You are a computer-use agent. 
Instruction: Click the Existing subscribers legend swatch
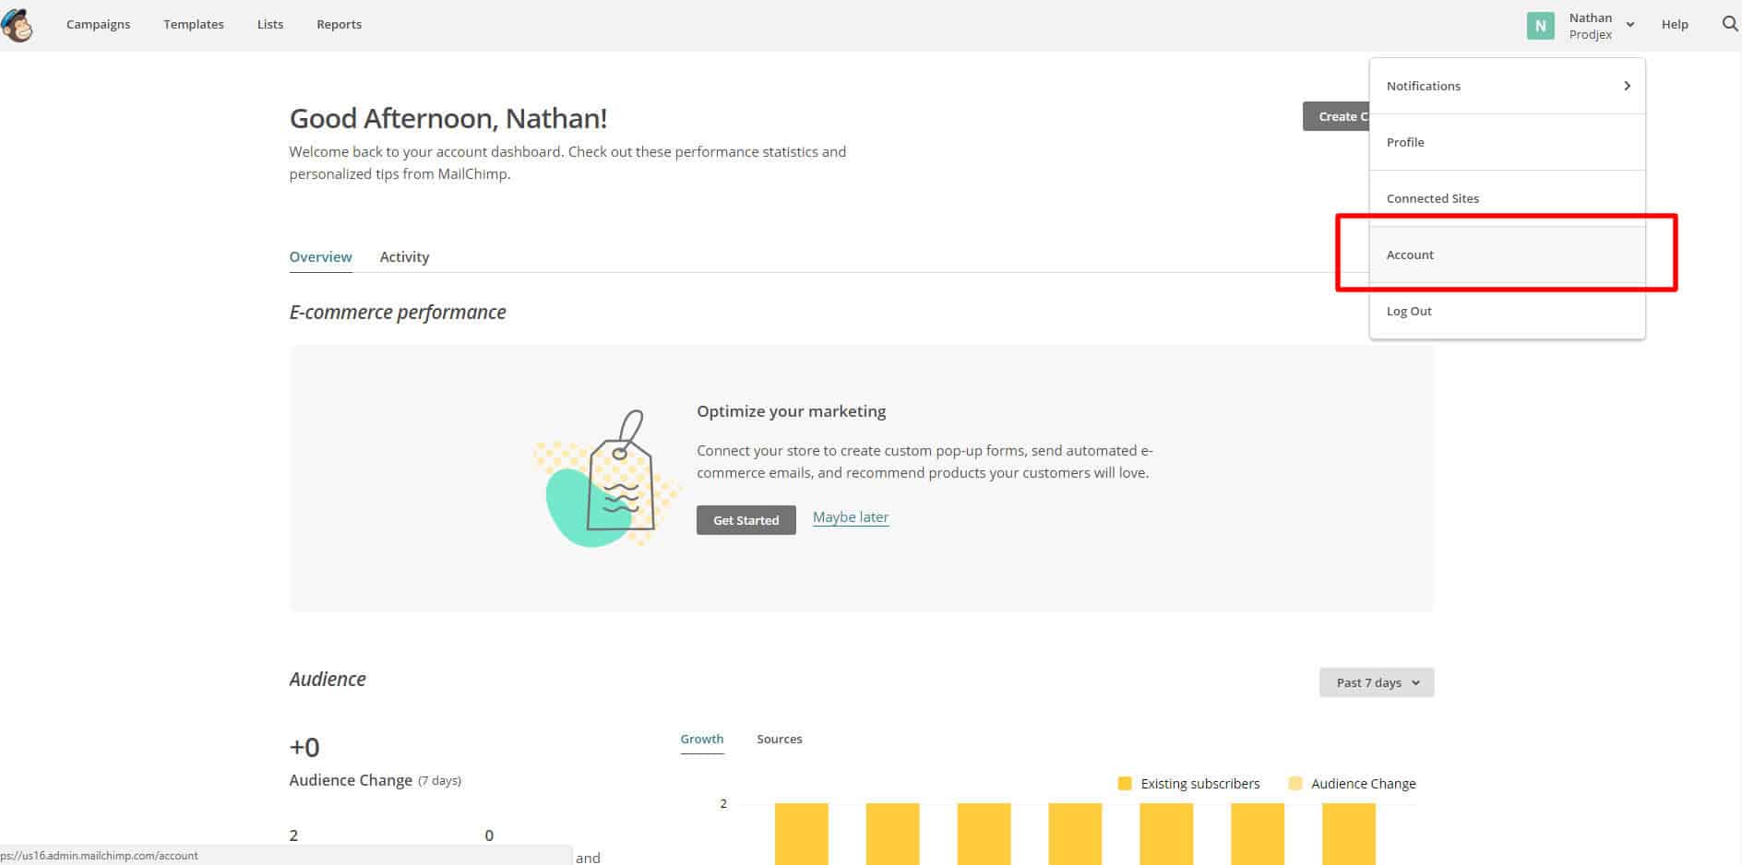[1125, 784]
